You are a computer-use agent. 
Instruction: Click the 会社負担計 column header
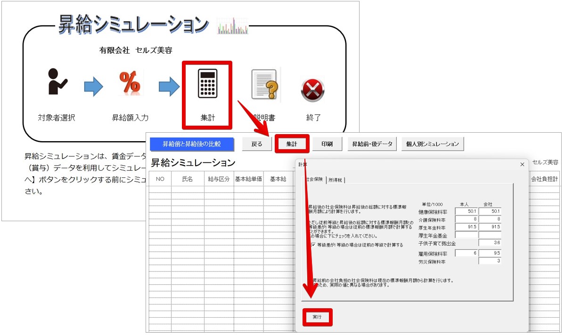pos(544,179)
